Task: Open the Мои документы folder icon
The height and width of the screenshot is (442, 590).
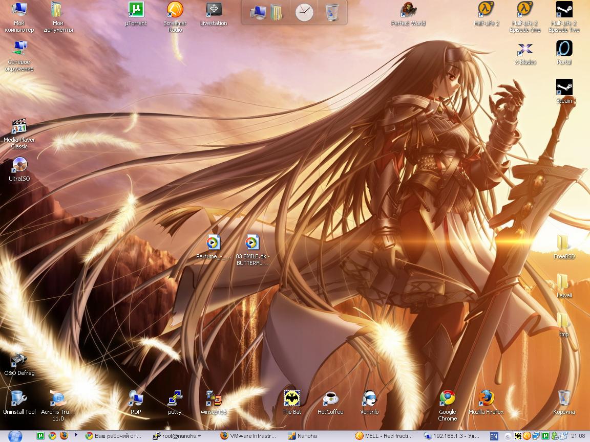Action: 58,17
